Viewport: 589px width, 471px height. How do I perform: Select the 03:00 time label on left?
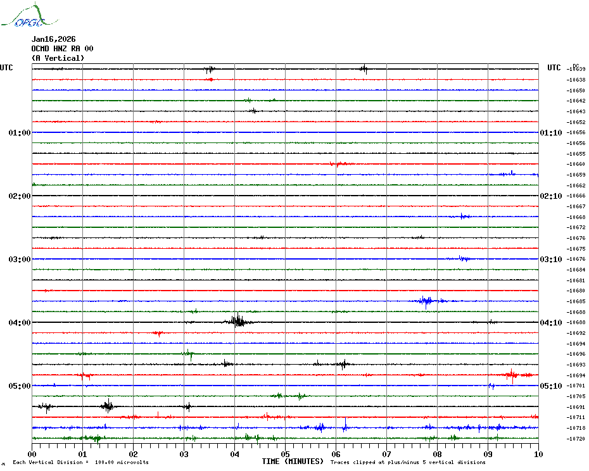point(19,260)
